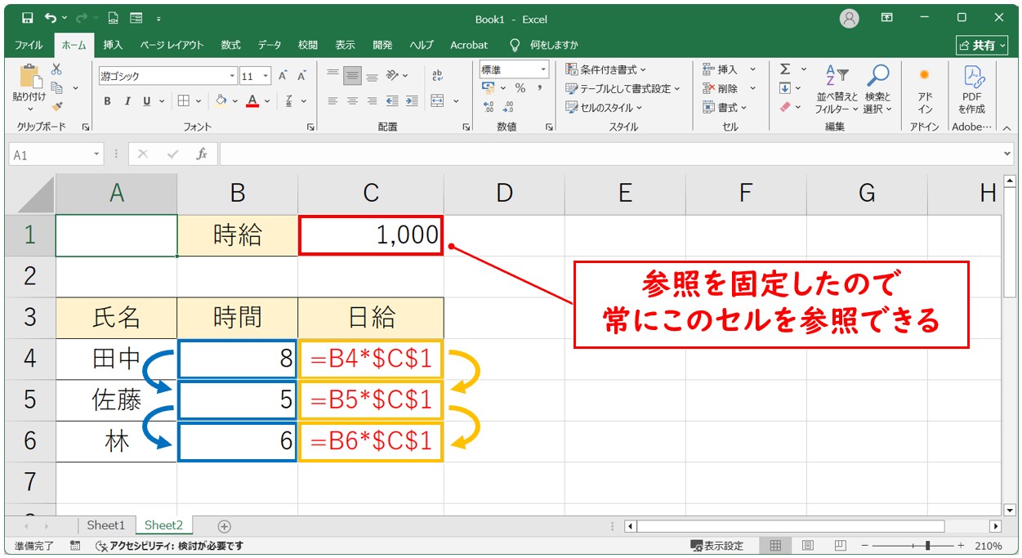
Task: Click the zoom slider handle
Action: pos(927,546)
